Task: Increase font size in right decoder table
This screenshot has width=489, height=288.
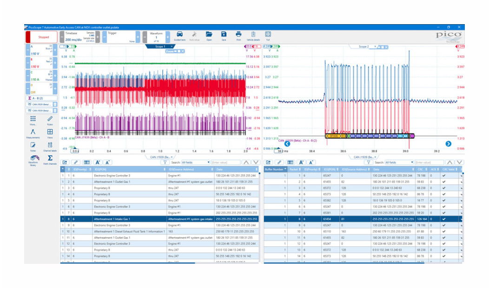Action: 301,163
